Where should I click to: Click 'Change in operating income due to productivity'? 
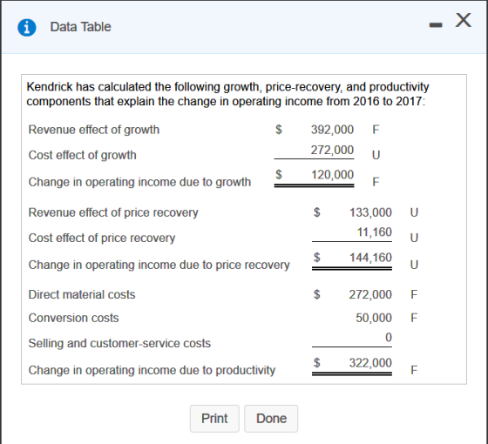coord(152,370)
